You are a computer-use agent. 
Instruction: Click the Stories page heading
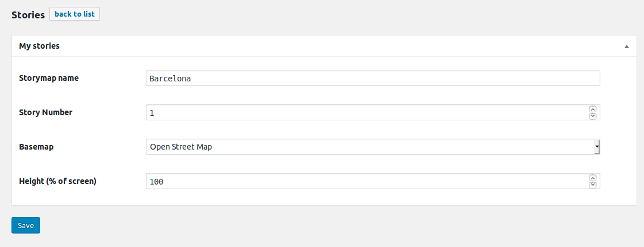(x=28, y=15)
